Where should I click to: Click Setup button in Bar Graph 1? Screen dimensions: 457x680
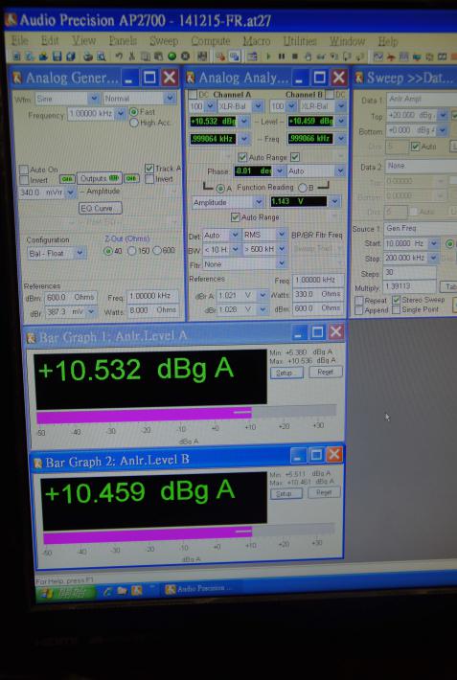[286, 373]
